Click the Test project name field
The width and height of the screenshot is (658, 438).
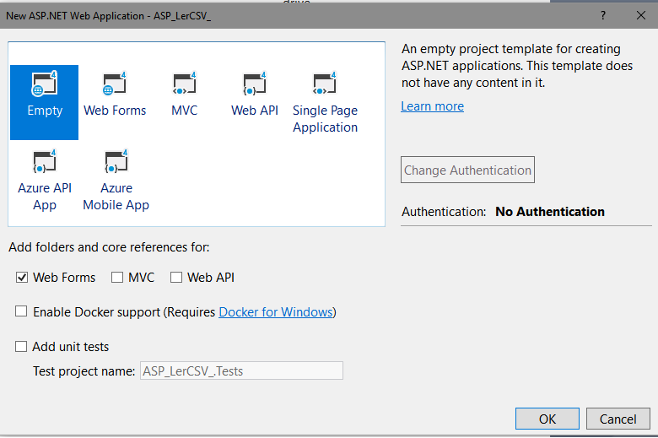click(241, 370)
